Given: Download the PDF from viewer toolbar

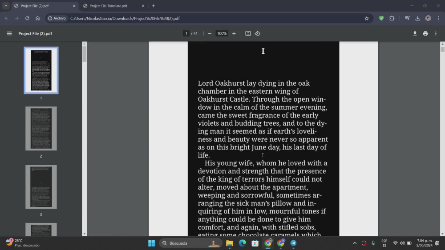Looking at the screenshot, I should (x=415, y=33).
